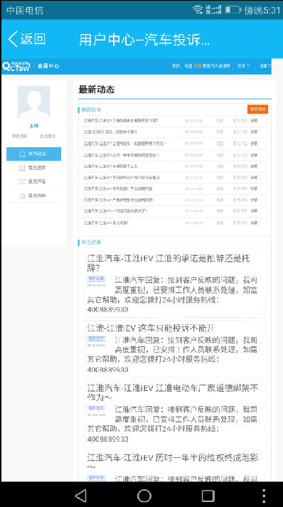Click the user avatar picture

coord(33,102)
